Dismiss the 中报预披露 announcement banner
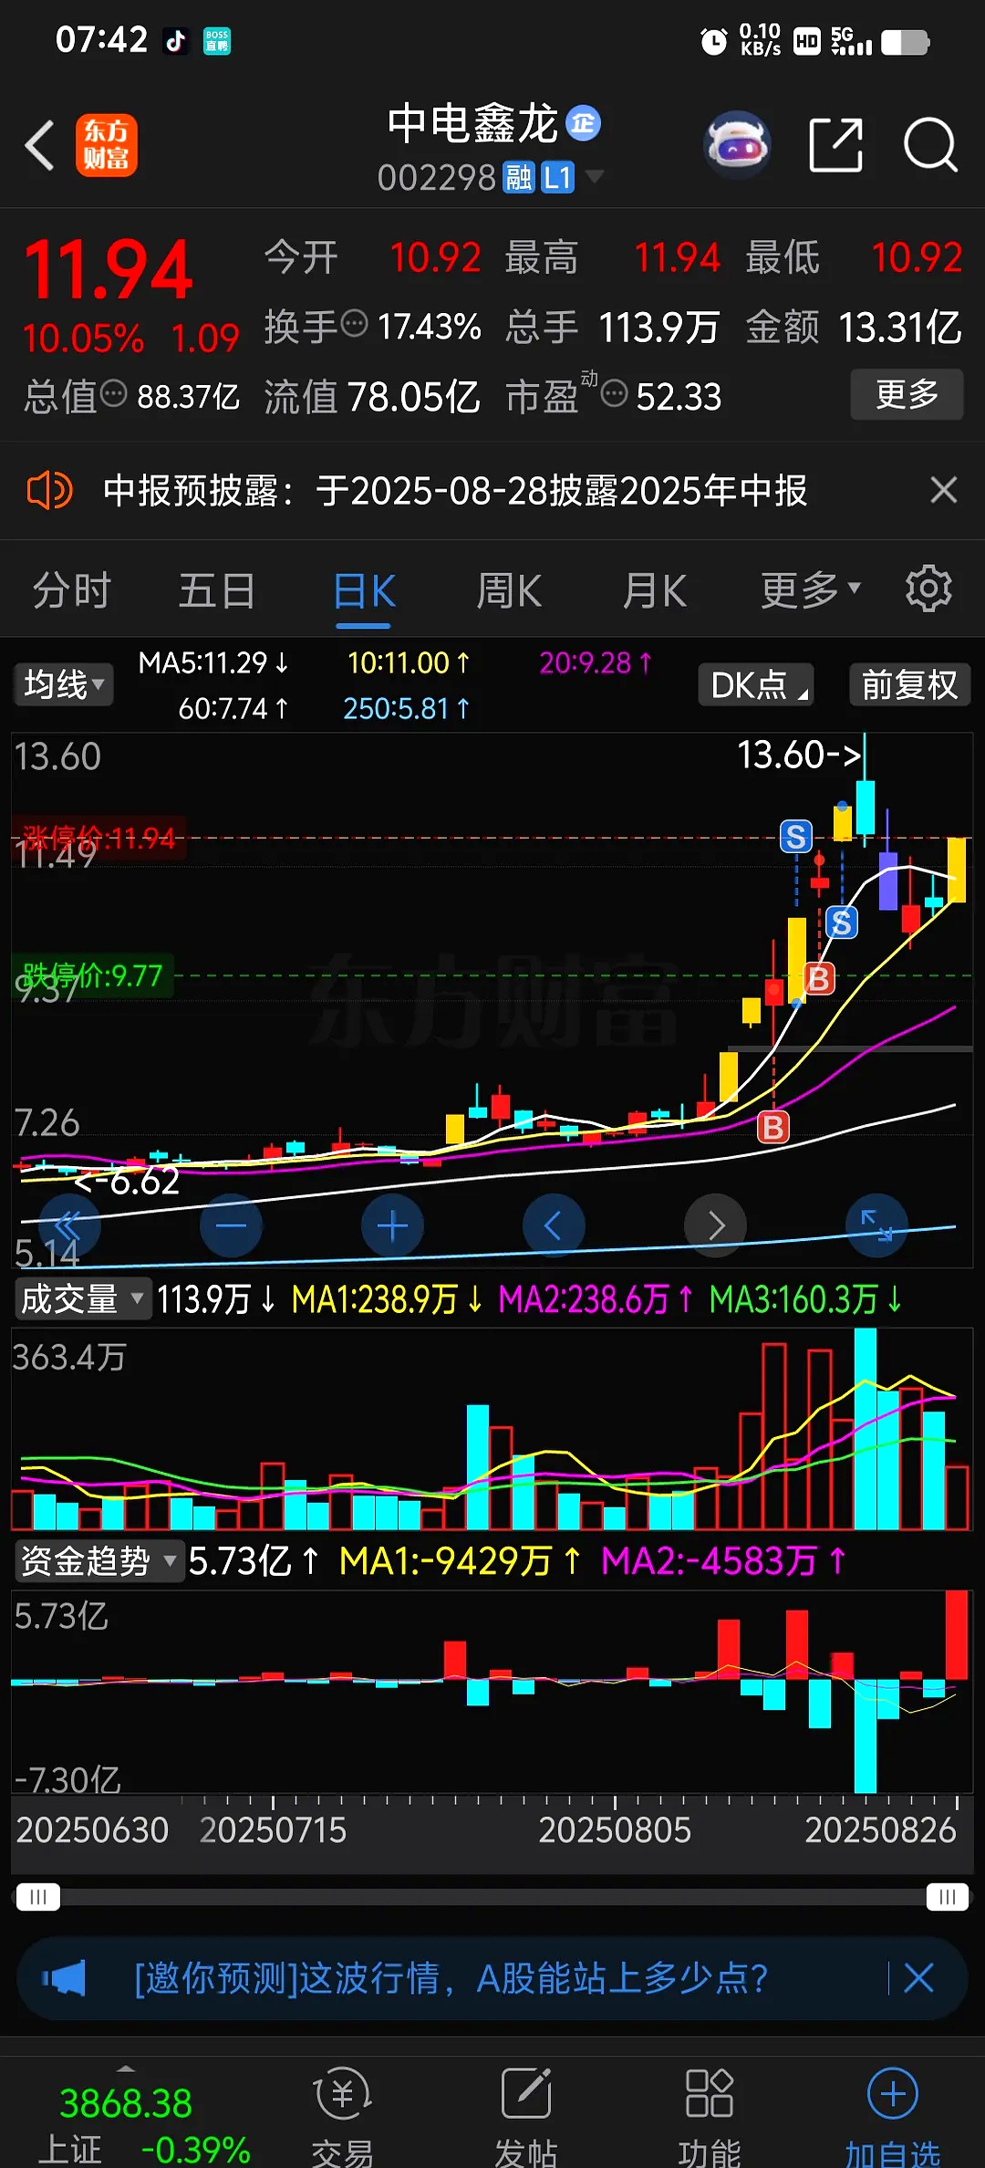The height and width of the screenshot is (2168, 985). click(943, 490)
